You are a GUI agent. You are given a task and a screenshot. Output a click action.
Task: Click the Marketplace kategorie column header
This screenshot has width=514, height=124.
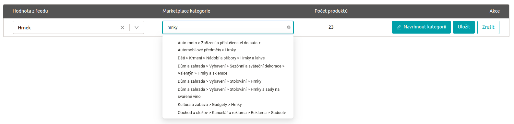click(186, 11)
